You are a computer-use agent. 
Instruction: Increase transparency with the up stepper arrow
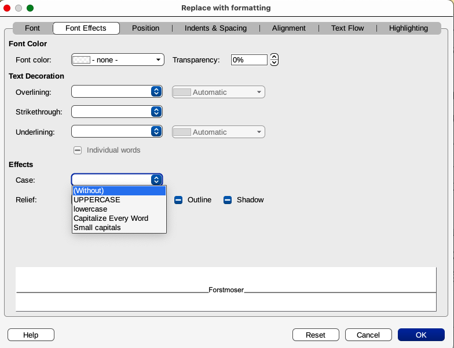tap(274, 57)
